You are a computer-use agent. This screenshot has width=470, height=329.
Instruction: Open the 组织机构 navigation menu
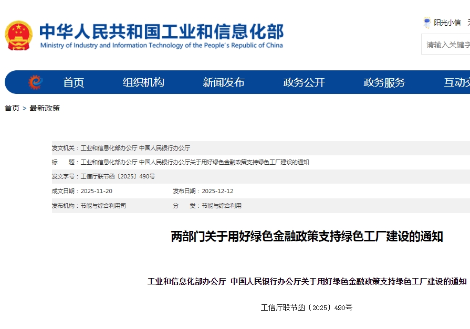[x=143, y=82]
